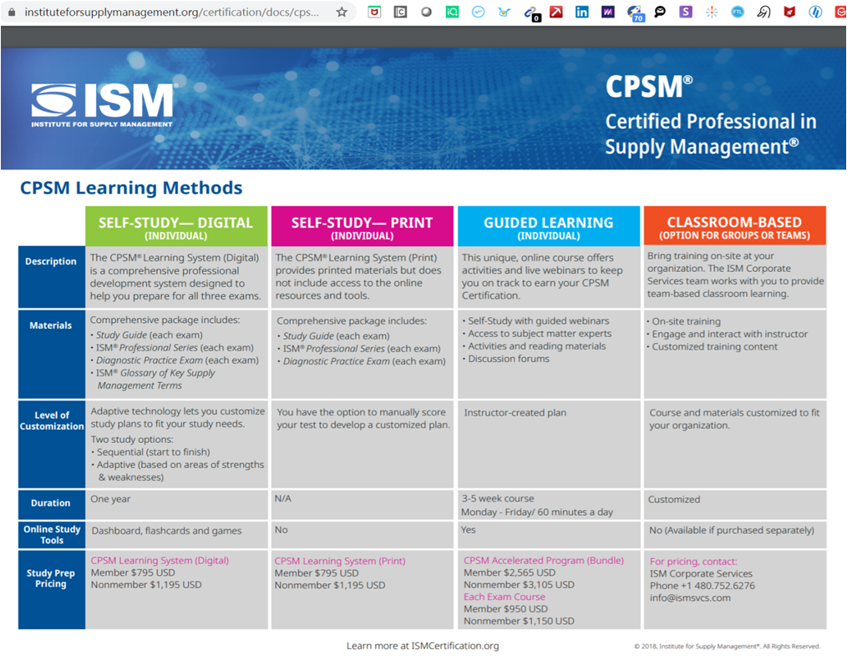Image resolution: width=847 pixels, height=660 pixels.
Task: Click 'Nonmember $3,105 USD' price text
Action: [x=519, y=584]
